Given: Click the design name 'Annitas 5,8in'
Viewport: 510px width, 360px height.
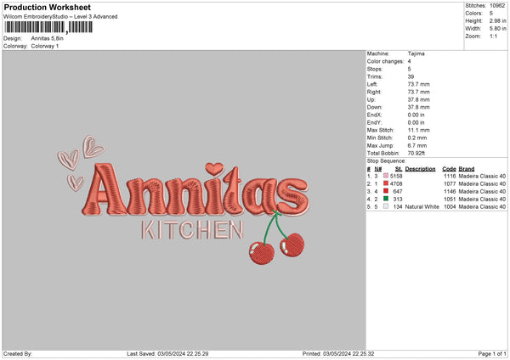Looking at the screenshot, I should point(47,38).
